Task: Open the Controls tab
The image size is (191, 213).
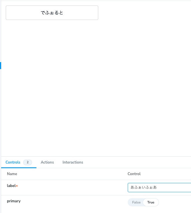Action: 19,162
